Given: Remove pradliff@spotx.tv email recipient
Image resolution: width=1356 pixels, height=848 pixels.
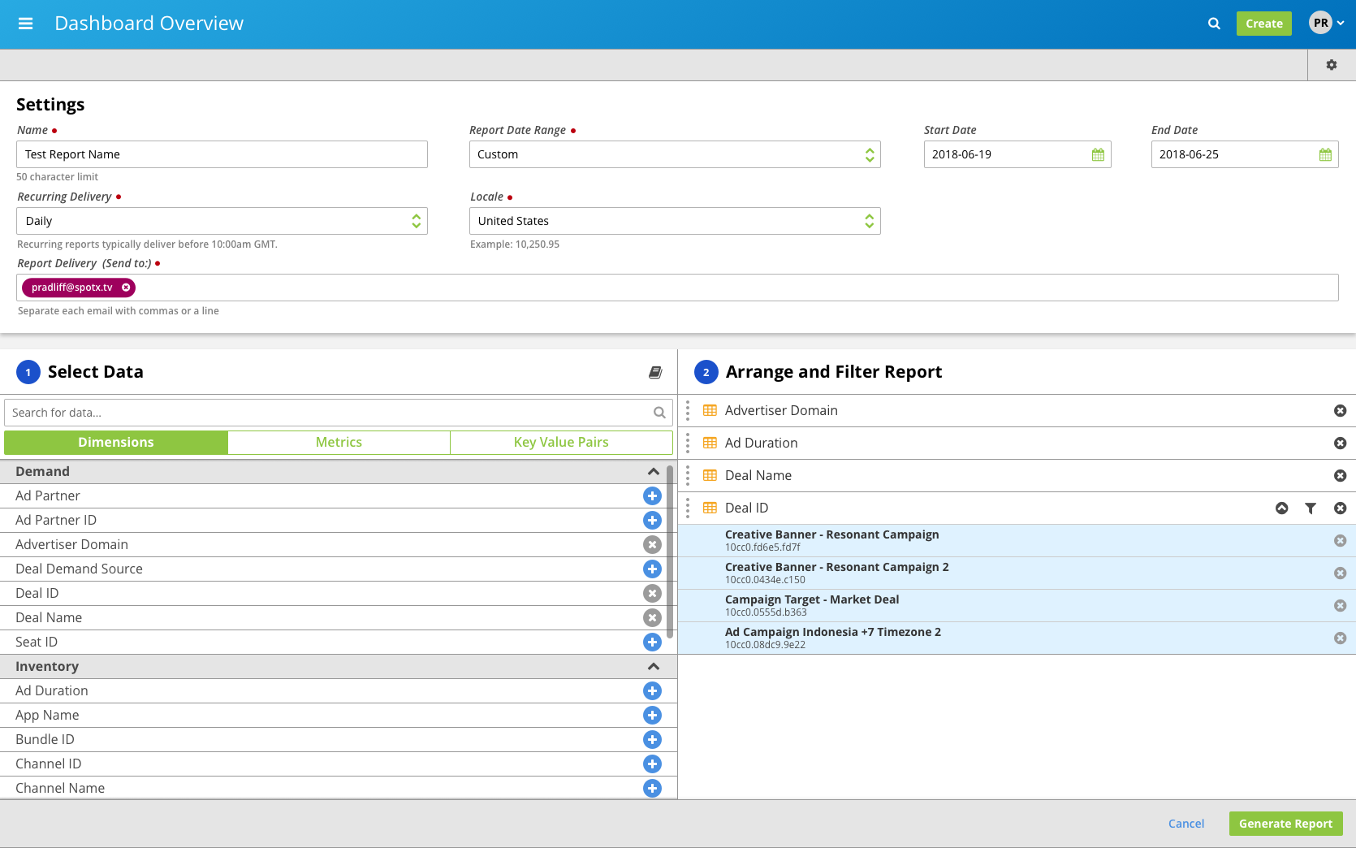Looking at the screenshot, I should (x=126, y=288).
